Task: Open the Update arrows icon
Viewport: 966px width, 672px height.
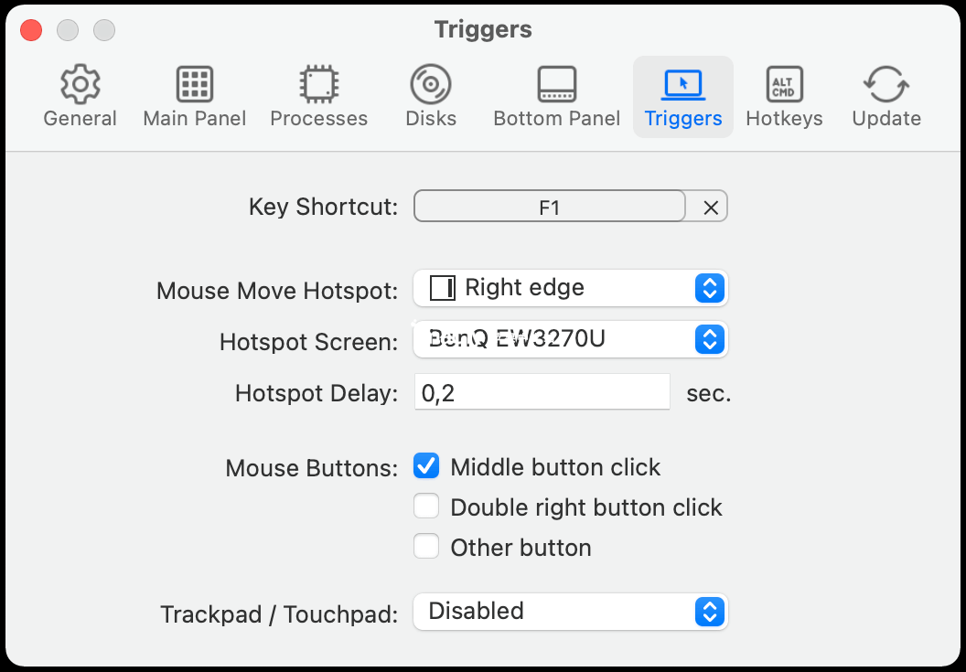Action: (x=885, y=84)
